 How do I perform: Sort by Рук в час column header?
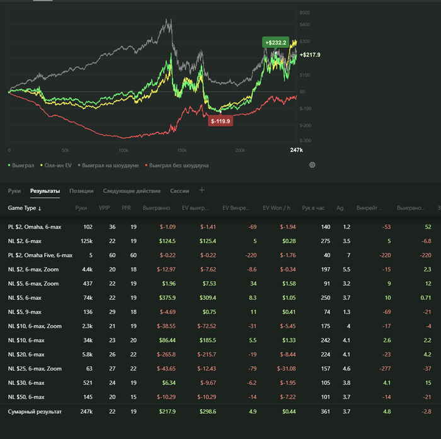[313, 208]
